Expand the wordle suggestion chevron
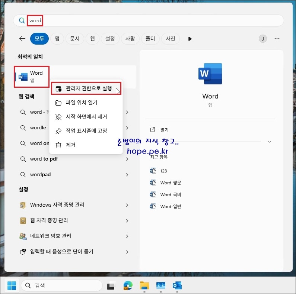 pyautogui.click(x=127, y=128)
